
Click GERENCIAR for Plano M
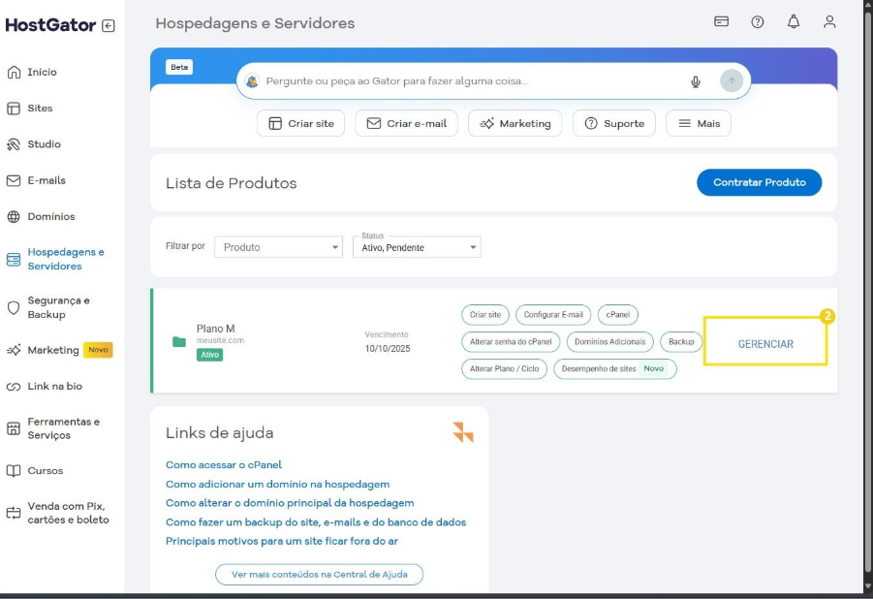tap(765, 343)
